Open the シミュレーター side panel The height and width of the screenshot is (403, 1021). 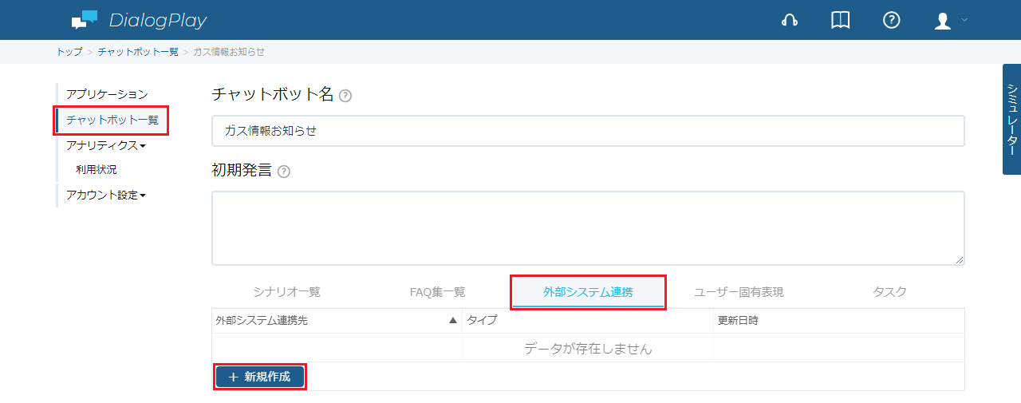click(x=1011, y=119)
